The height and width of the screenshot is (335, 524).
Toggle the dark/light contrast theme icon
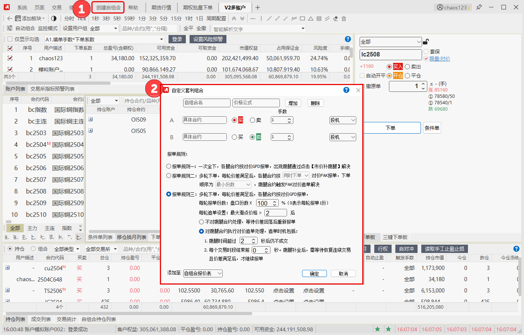coord(54,18)
